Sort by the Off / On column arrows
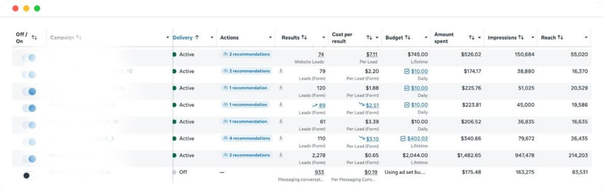604x195 pixels. click(35, 38)
